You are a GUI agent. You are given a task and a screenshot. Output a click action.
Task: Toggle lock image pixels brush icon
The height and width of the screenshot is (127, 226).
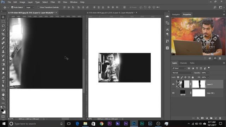click(x=182, y=77)
